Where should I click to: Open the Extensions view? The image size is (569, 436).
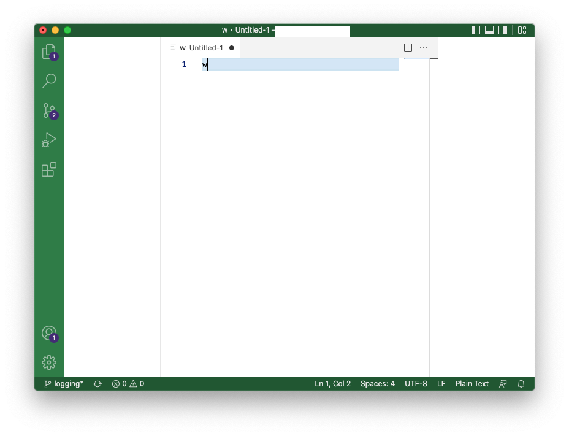[x=49, y=170]
